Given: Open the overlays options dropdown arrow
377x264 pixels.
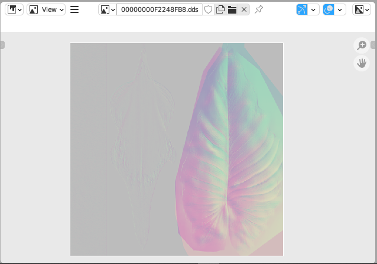Looking at the screenshot, I should 340,9.
